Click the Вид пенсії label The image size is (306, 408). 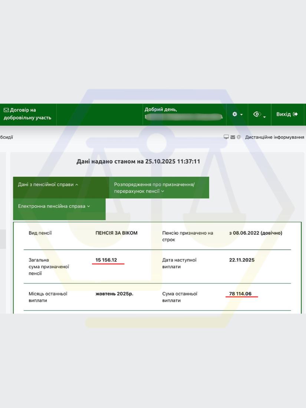pyautogui.click(x=40, y=233)
